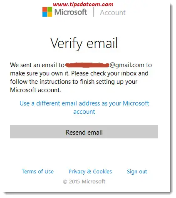Click the www.tipsdotcom.com watermark text
This screenshot has height=198, width=176.
pos(83,5)
